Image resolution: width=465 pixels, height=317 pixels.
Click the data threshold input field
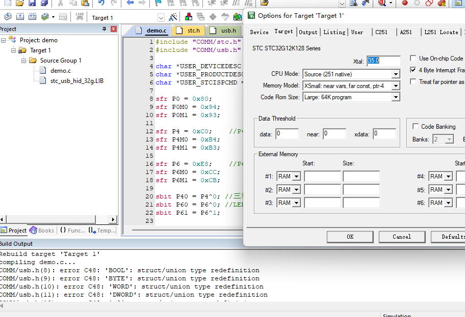(287, 134)
